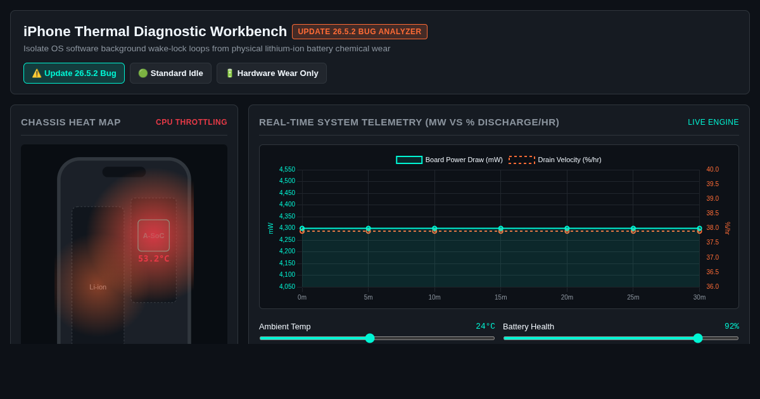This screenshot has width=760, height=399.
Task: Click the 38.0 right axis label
Action: 712,228
